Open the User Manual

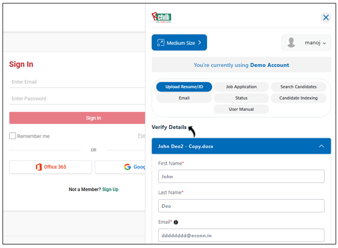tap(241, 109)
